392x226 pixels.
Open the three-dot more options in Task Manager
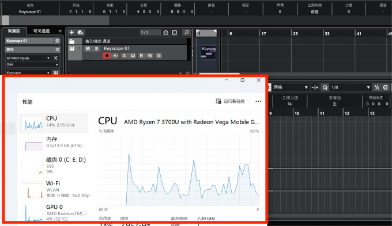[258, 101]
